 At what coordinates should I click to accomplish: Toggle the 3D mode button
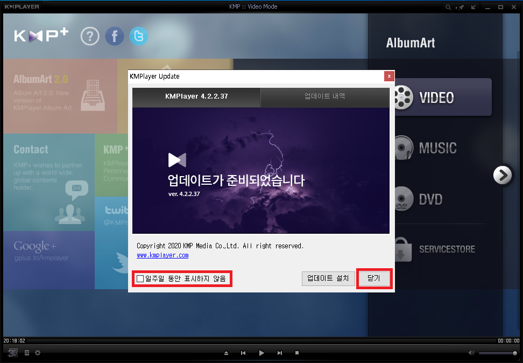[13, 353]
